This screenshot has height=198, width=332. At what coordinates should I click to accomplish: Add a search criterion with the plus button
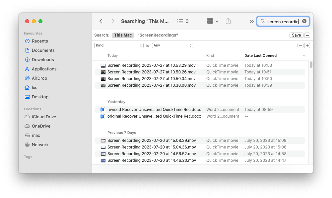tap(307, 46)
